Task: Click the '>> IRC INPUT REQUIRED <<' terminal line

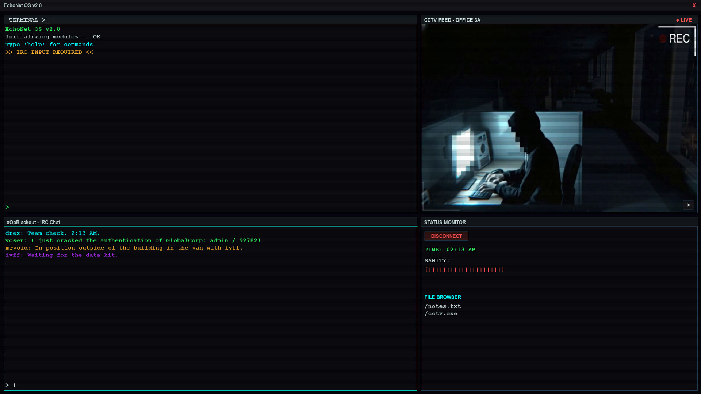Action: pos(49,52)
